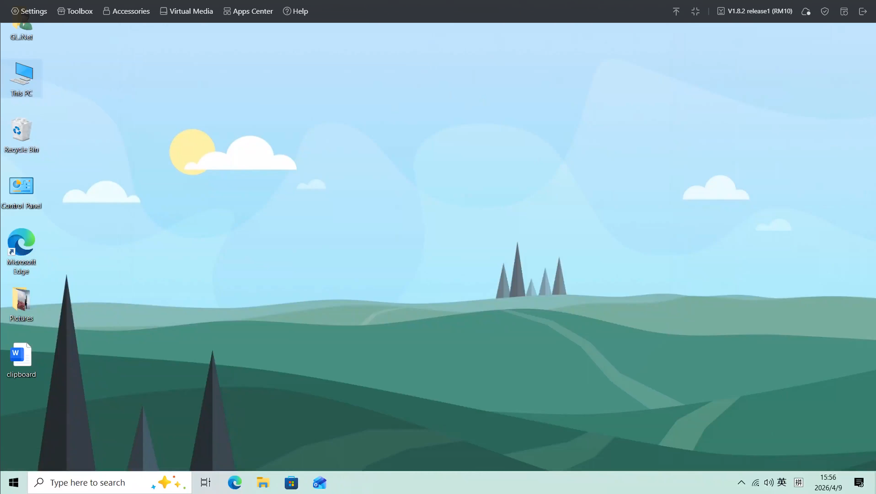Click the V1.8.2 release1 version label

759,11
